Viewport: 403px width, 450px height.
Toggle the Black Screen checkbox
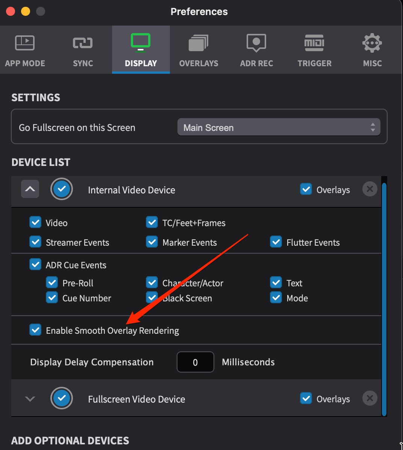click(152, 298)
